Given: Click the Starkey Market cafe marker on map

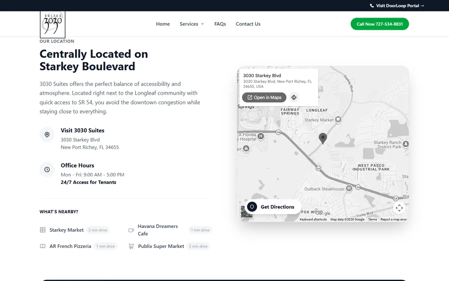Looking at the screenshot, I should point(338,119).
